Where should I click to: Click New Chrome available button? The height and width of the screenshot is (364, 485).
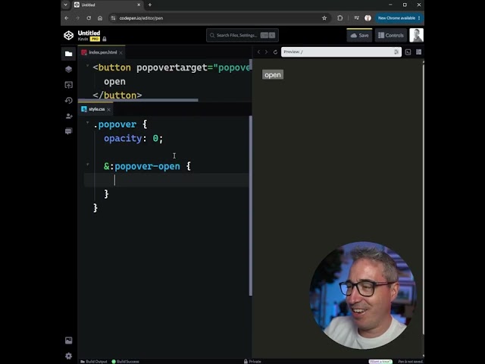pyautogui.click(x=399, y=18)
